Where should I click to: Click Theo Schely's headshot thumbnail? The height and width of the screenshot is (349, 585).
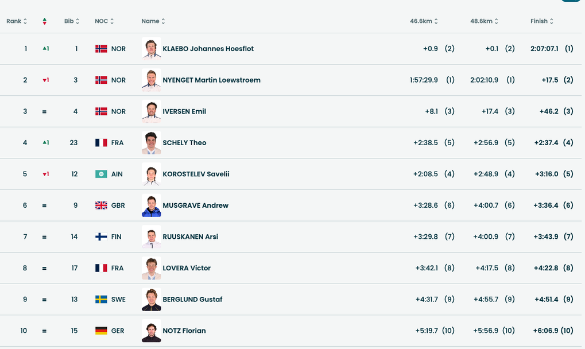[151, 143]
